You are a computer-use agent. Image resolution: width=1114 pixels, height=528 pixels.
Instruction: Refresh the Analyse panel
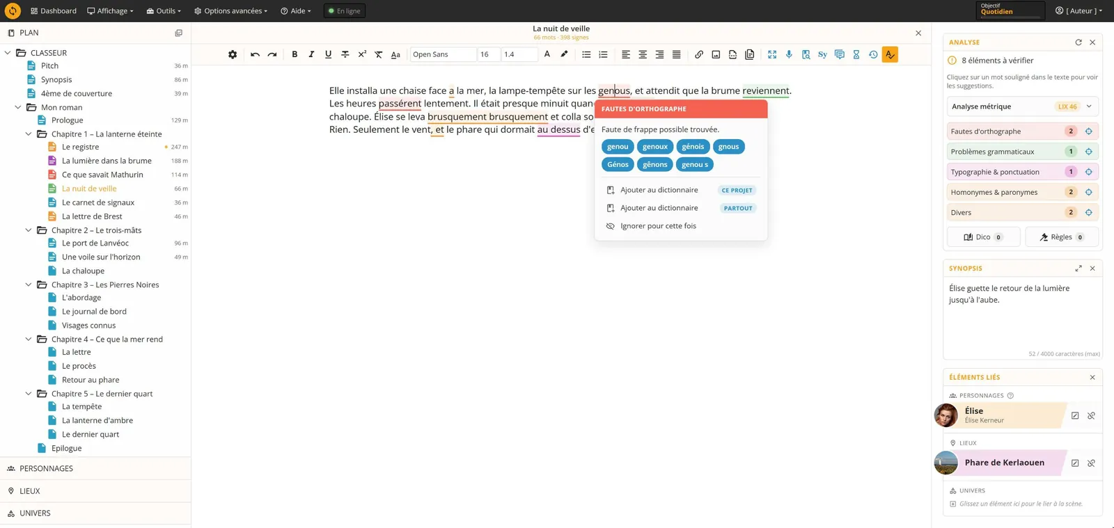[x=1078, y=42]
